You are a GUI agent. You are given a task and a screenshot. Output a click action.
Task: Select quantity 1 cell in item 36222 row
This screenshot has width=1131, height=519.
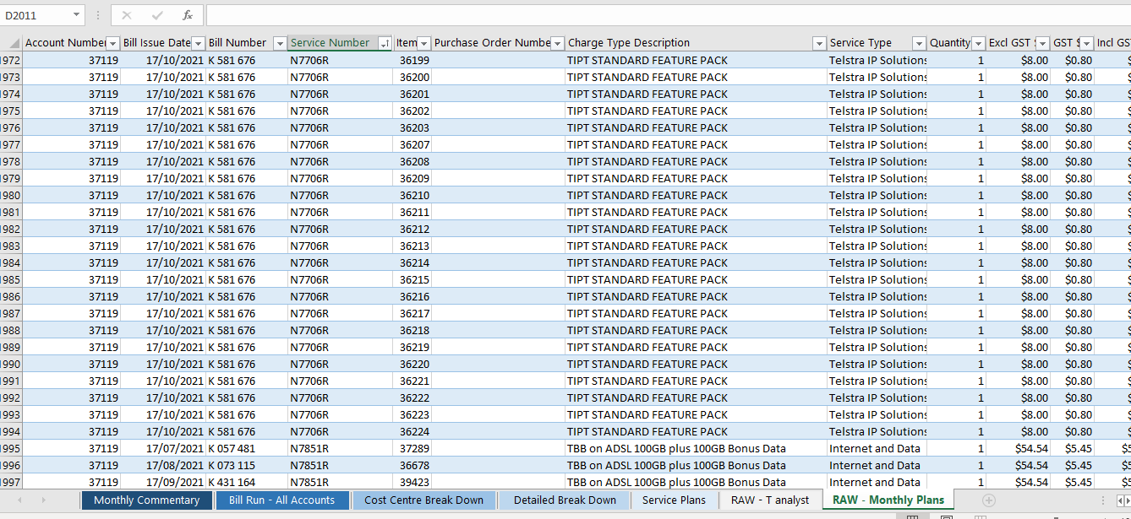coord(957,397)
